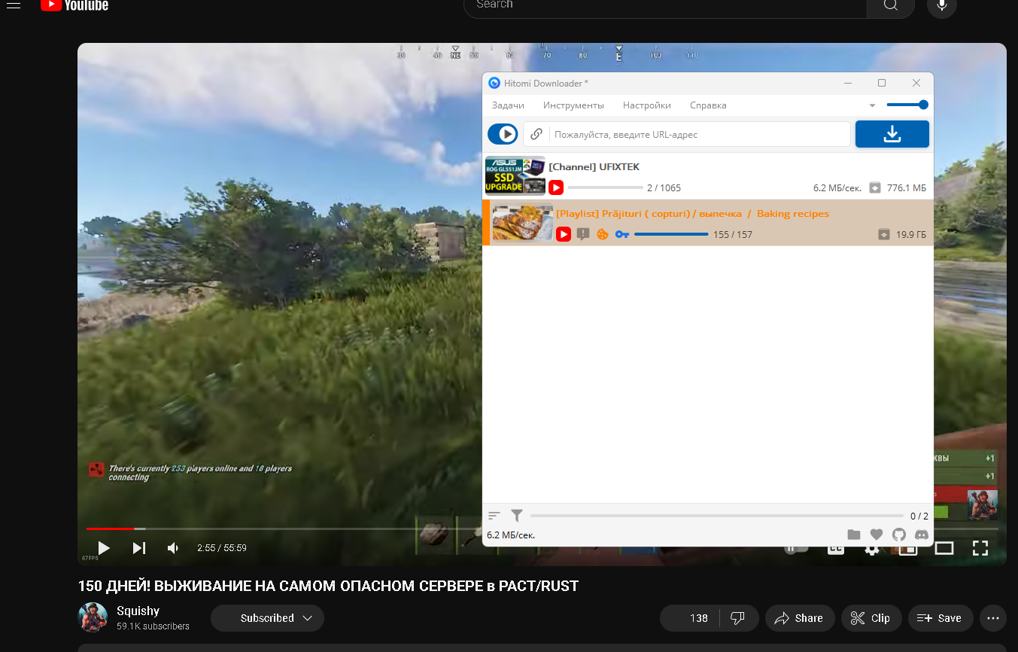Expand the small dropdown arrow in the menu bar

point(872,105)
